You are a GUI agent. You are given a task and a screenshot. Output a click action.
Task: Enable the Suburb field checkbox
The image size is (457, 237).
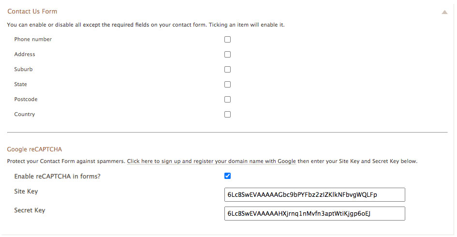[227, 69]
